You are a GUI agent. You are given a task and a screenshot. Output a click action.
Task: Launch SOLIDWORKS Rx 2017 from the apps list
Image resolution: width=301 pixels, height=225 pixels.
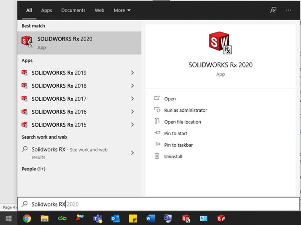[59, 99]
